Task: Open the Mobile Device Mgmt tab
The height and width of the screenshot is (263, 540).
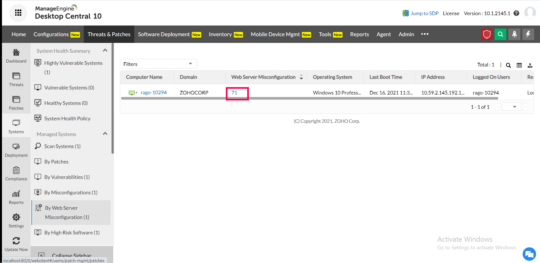Action: pyautogui.click(x=281, y=34)
